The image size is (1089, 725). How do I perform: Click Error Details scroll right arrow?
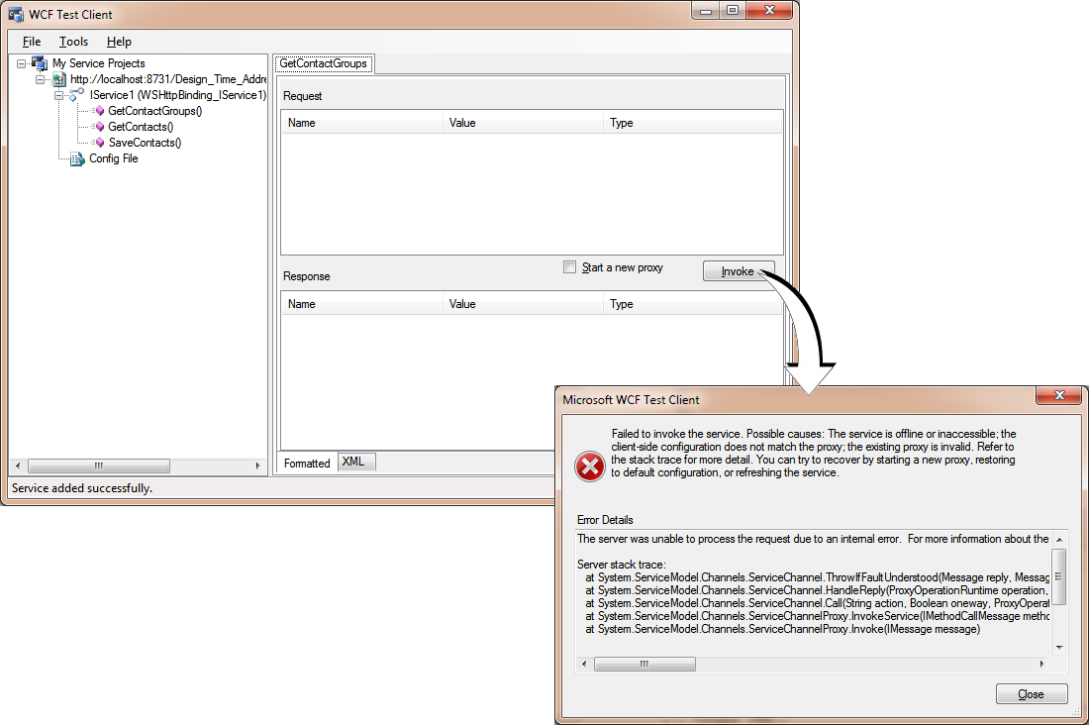tap(1041, 664)
